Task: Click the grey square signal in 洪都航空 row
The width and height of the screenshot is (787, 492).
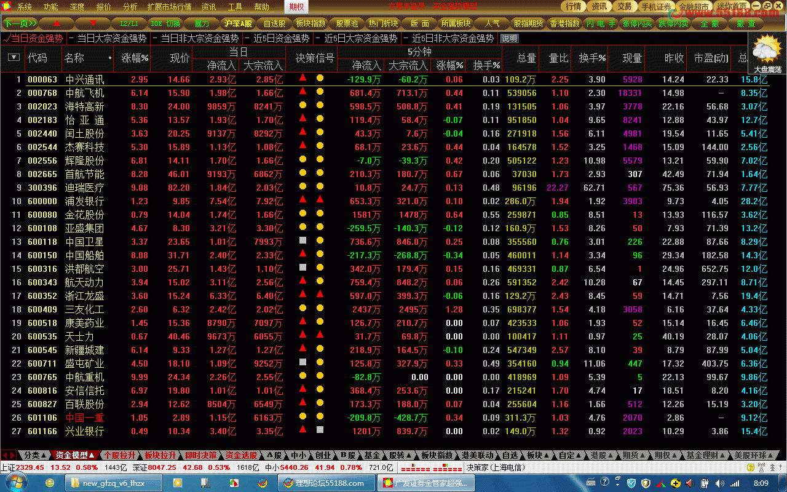Action: coord(303,268)
